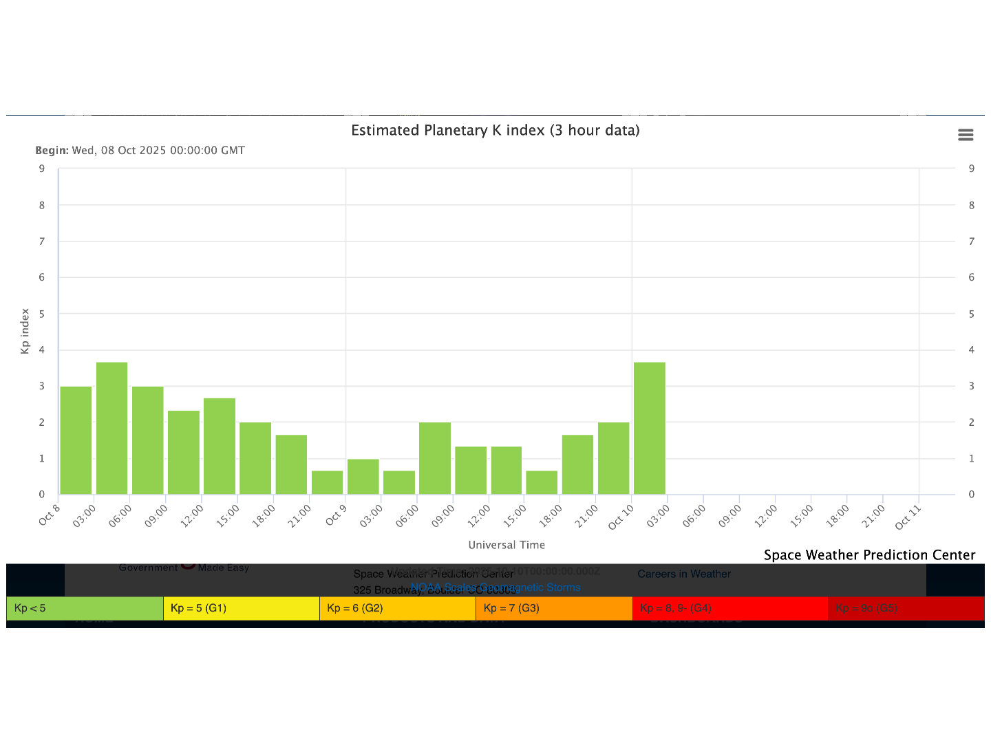Click the Space Weather Prediction Center credit text
Image resolution: width=991 pixels, height=743 pixels.
869,555
